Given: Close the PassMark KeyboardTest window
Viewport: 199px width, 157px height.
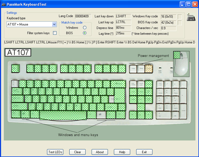Looking at the screenshot, I should coord(195,4).
